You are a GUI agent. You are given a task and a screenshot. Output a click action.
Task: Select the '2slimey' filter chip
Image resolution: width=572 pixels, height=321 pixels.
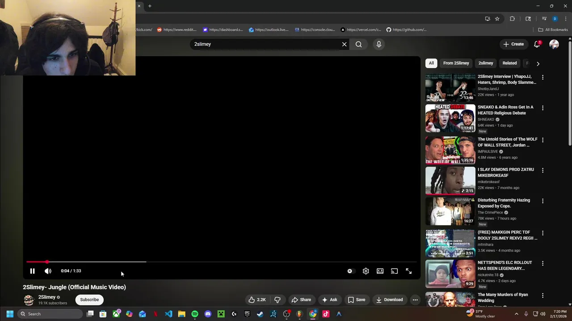(x=486, y=63)
